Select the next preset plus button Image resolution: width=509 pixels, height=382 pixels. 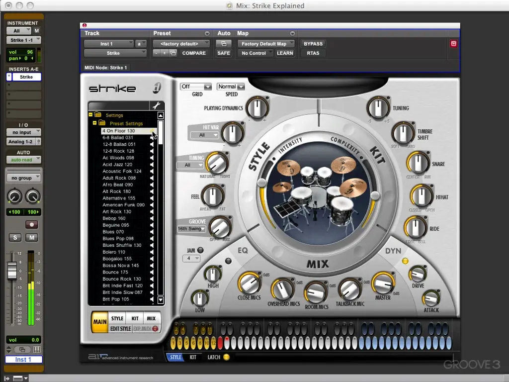point(165,53)
